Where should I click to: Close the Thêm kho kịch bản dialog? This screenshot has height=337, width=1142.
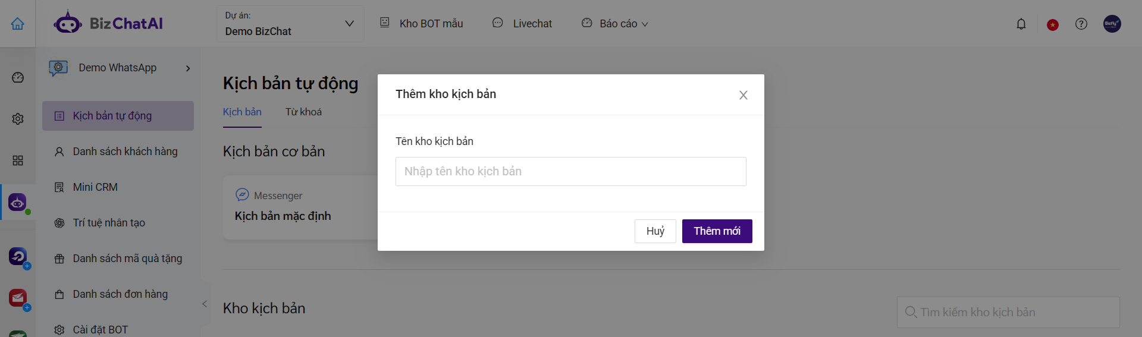pos(743,95)
